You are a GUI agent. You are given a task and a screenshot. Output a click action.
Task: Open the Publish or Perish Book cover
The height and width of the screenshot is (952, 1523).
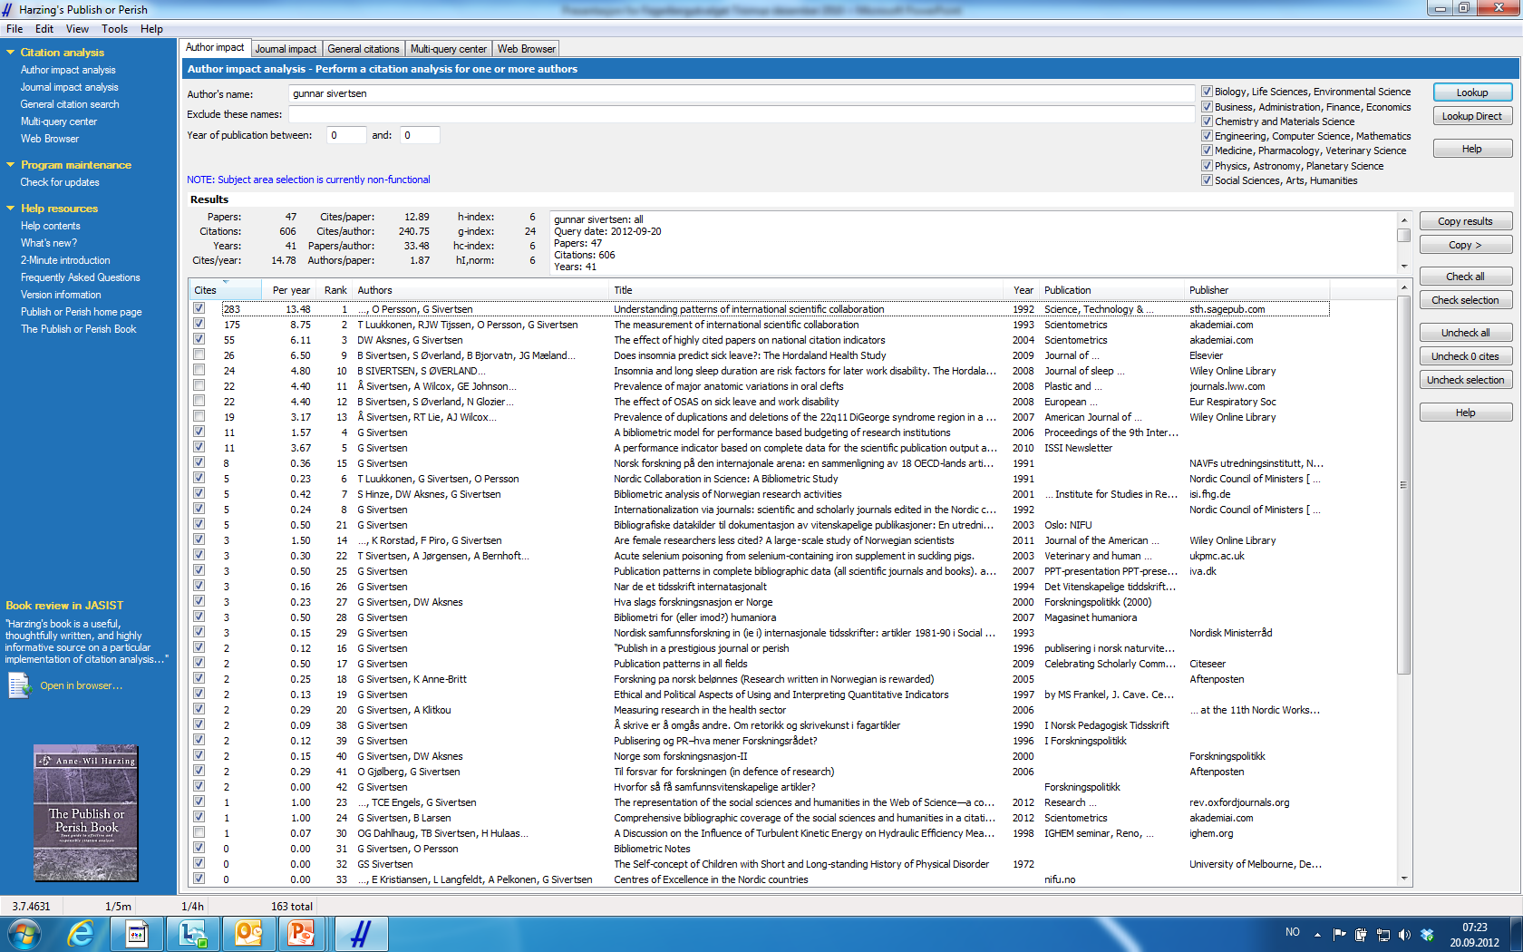(x=86, y=813)
